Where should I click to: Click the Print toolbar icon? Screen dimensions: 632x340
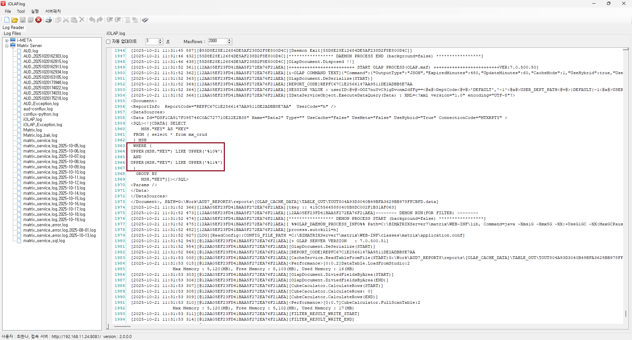point(48,20)
